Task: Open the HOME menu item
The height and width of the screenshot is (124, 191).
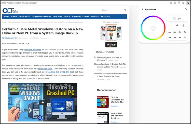Action: coord(7,16)
